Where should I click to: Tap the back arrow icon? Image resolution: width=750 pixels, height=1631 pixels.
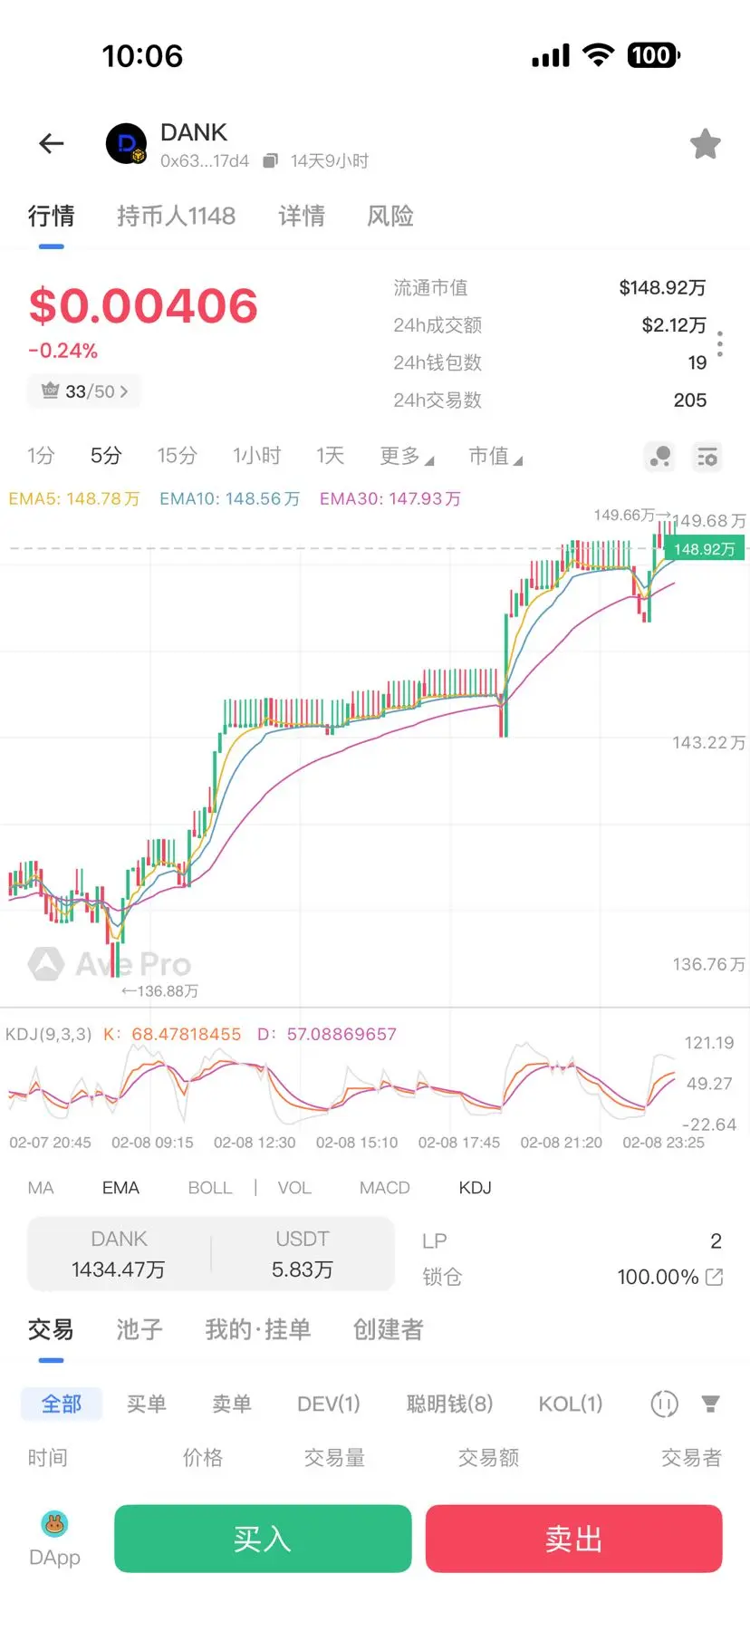point(52,143)
